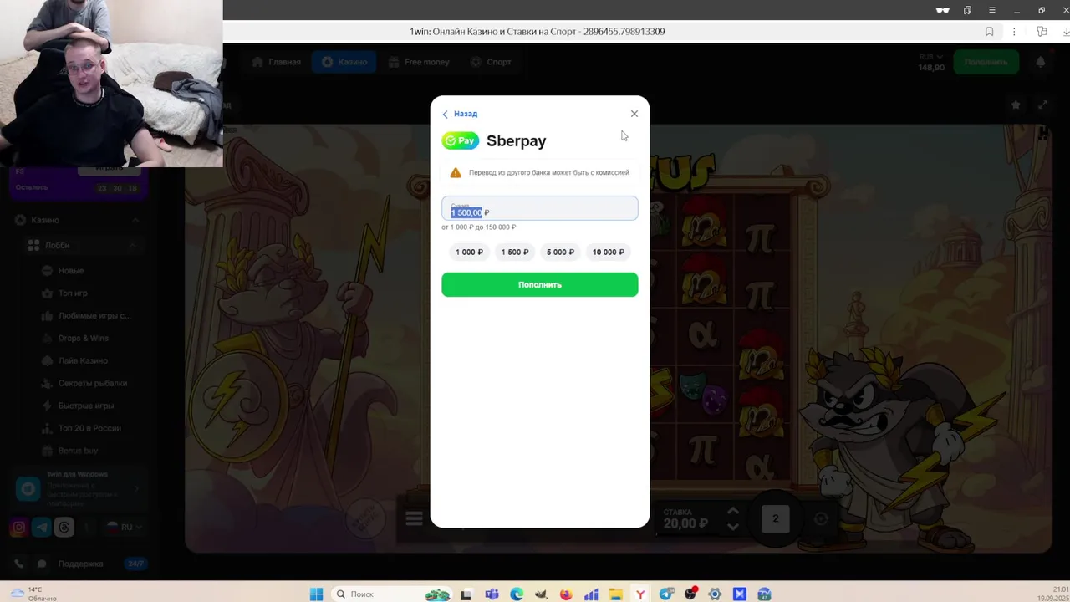The image size is (1070, 602).
Task: Open the Telegram social icon in sidebar
Action: [x=42, y=528]
